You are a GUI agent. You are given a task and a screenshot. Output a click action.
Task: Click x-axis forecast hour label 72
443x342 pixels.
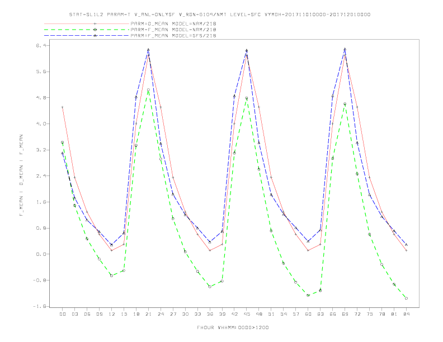[357, 314]
